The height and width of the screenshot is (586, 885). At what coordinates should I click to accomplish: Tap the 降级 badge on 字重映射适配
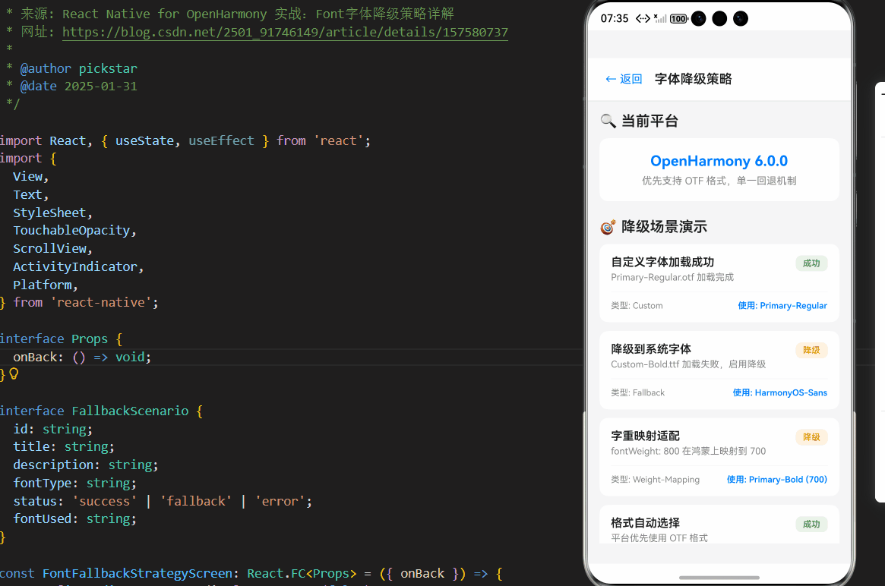click(x=811, y=437)
